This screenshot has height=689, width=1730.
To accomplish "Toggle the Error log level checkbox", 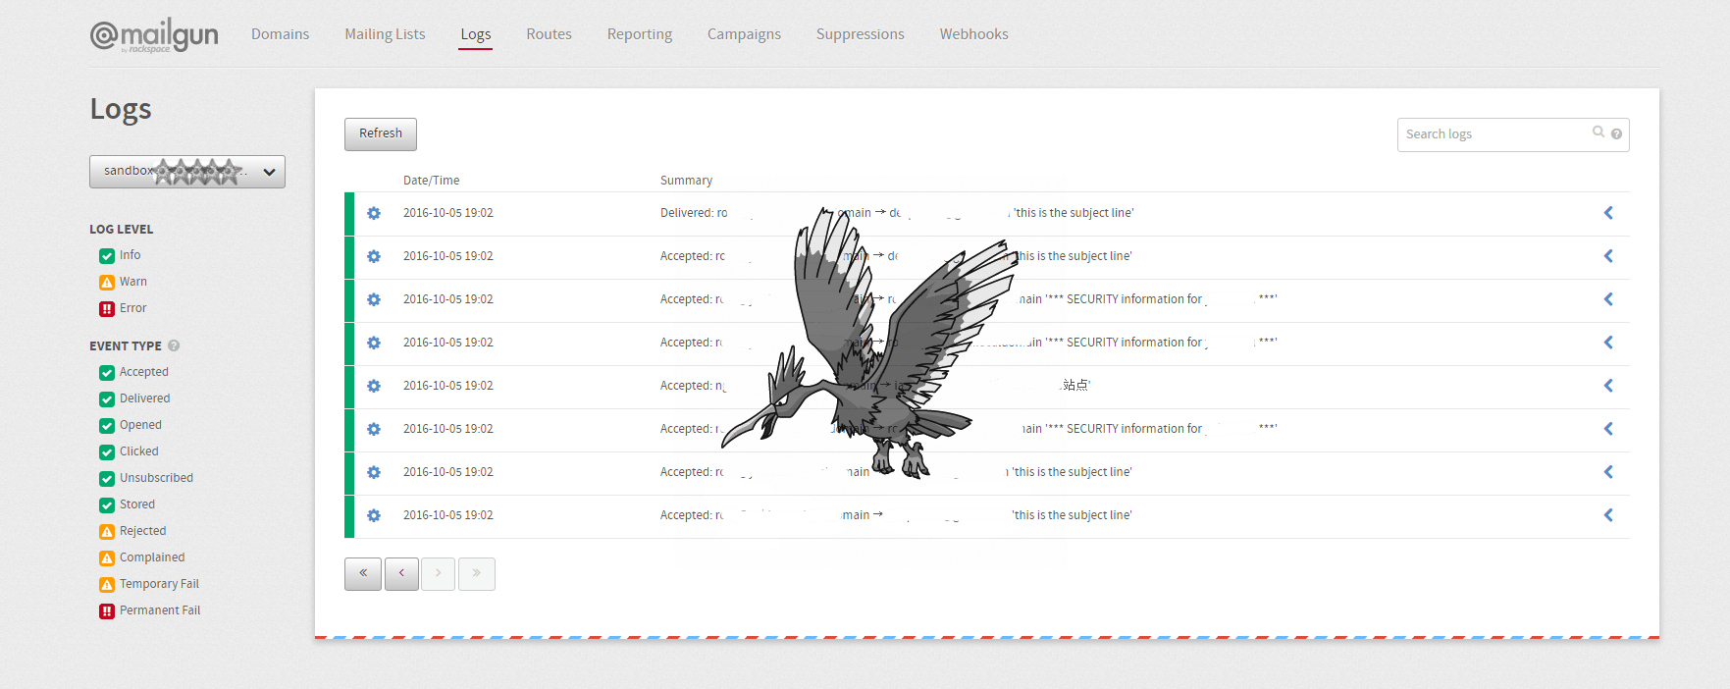I will 107,309.
